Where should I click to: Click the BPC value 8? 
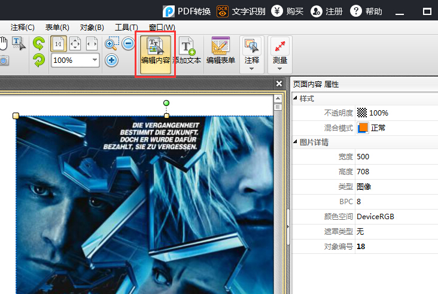358,202
